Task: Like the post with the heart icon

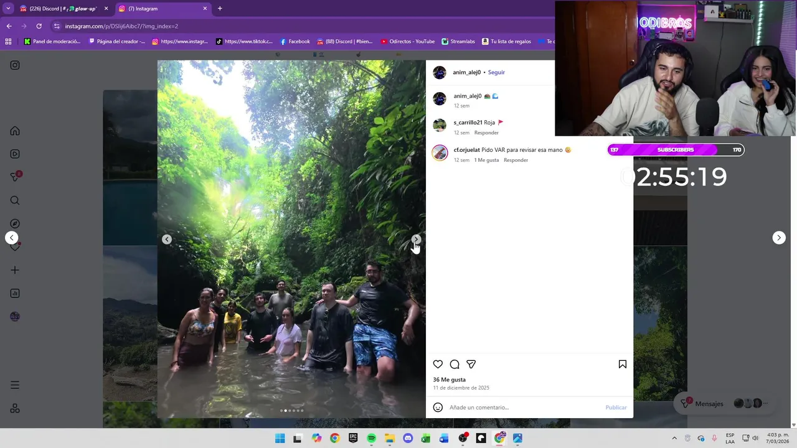Action: pos(438,364)
